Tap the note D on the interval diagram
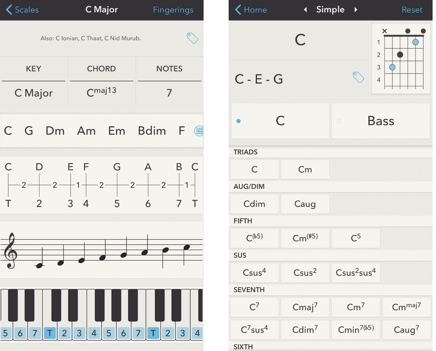 39,167
